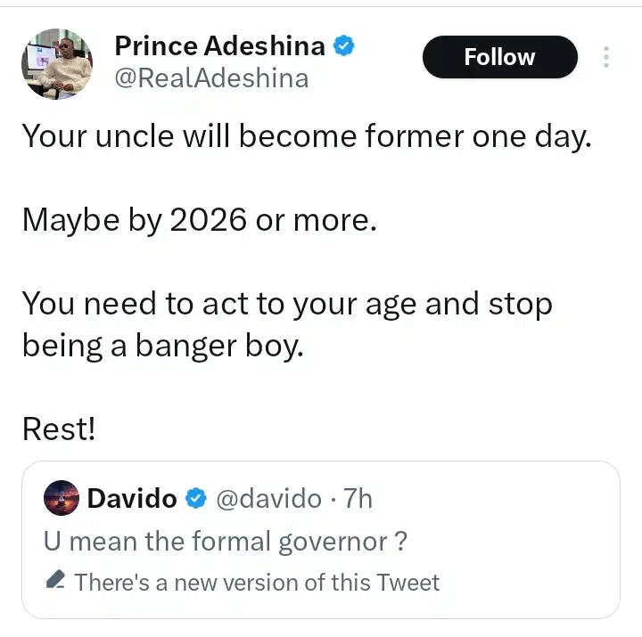Click the word "2026" in tweet
The image size is (642, 637).
tap(206, 220)
